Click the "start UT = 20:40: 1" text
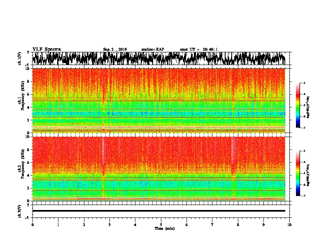The width and height of the screenshot is (326, 252). click(x=199, y=49)
